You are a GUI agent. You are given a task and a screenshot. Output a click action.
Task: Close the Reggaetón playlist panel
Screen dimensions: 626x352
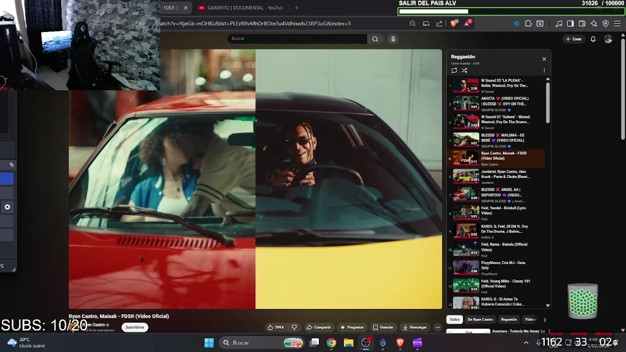(544, 59)
